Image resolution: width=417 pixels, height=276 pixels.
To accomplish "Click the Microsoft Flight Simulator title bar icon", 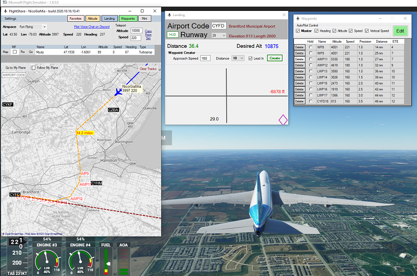I will pyautogui.click(x=5, y=3).
